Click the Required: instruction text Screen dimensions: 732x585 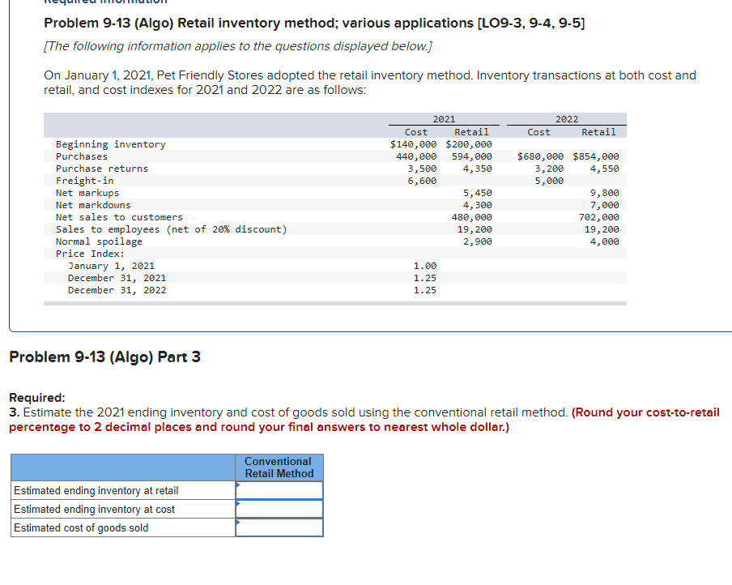(x=37, y=399)
